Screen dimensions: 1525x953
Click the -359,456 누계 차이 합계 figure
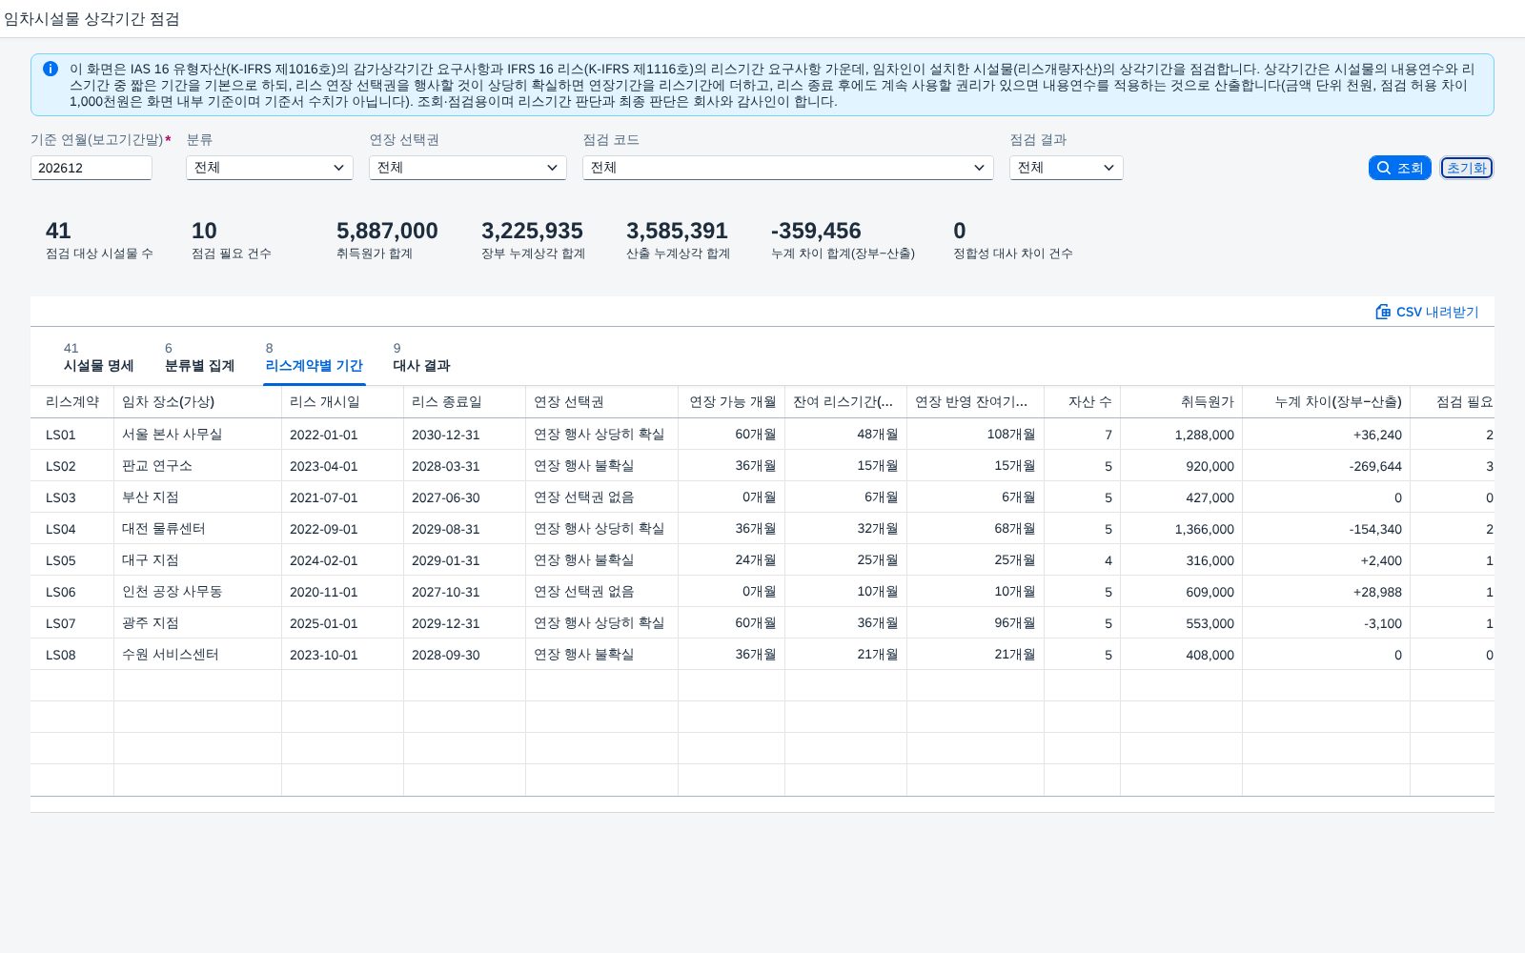coord(816,231)
